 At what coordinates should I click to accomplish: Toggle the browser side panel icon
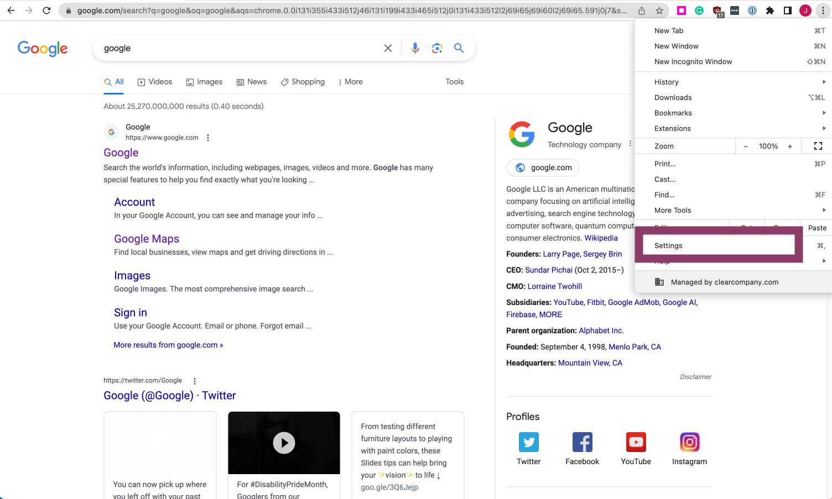click(x=788, y=10)
